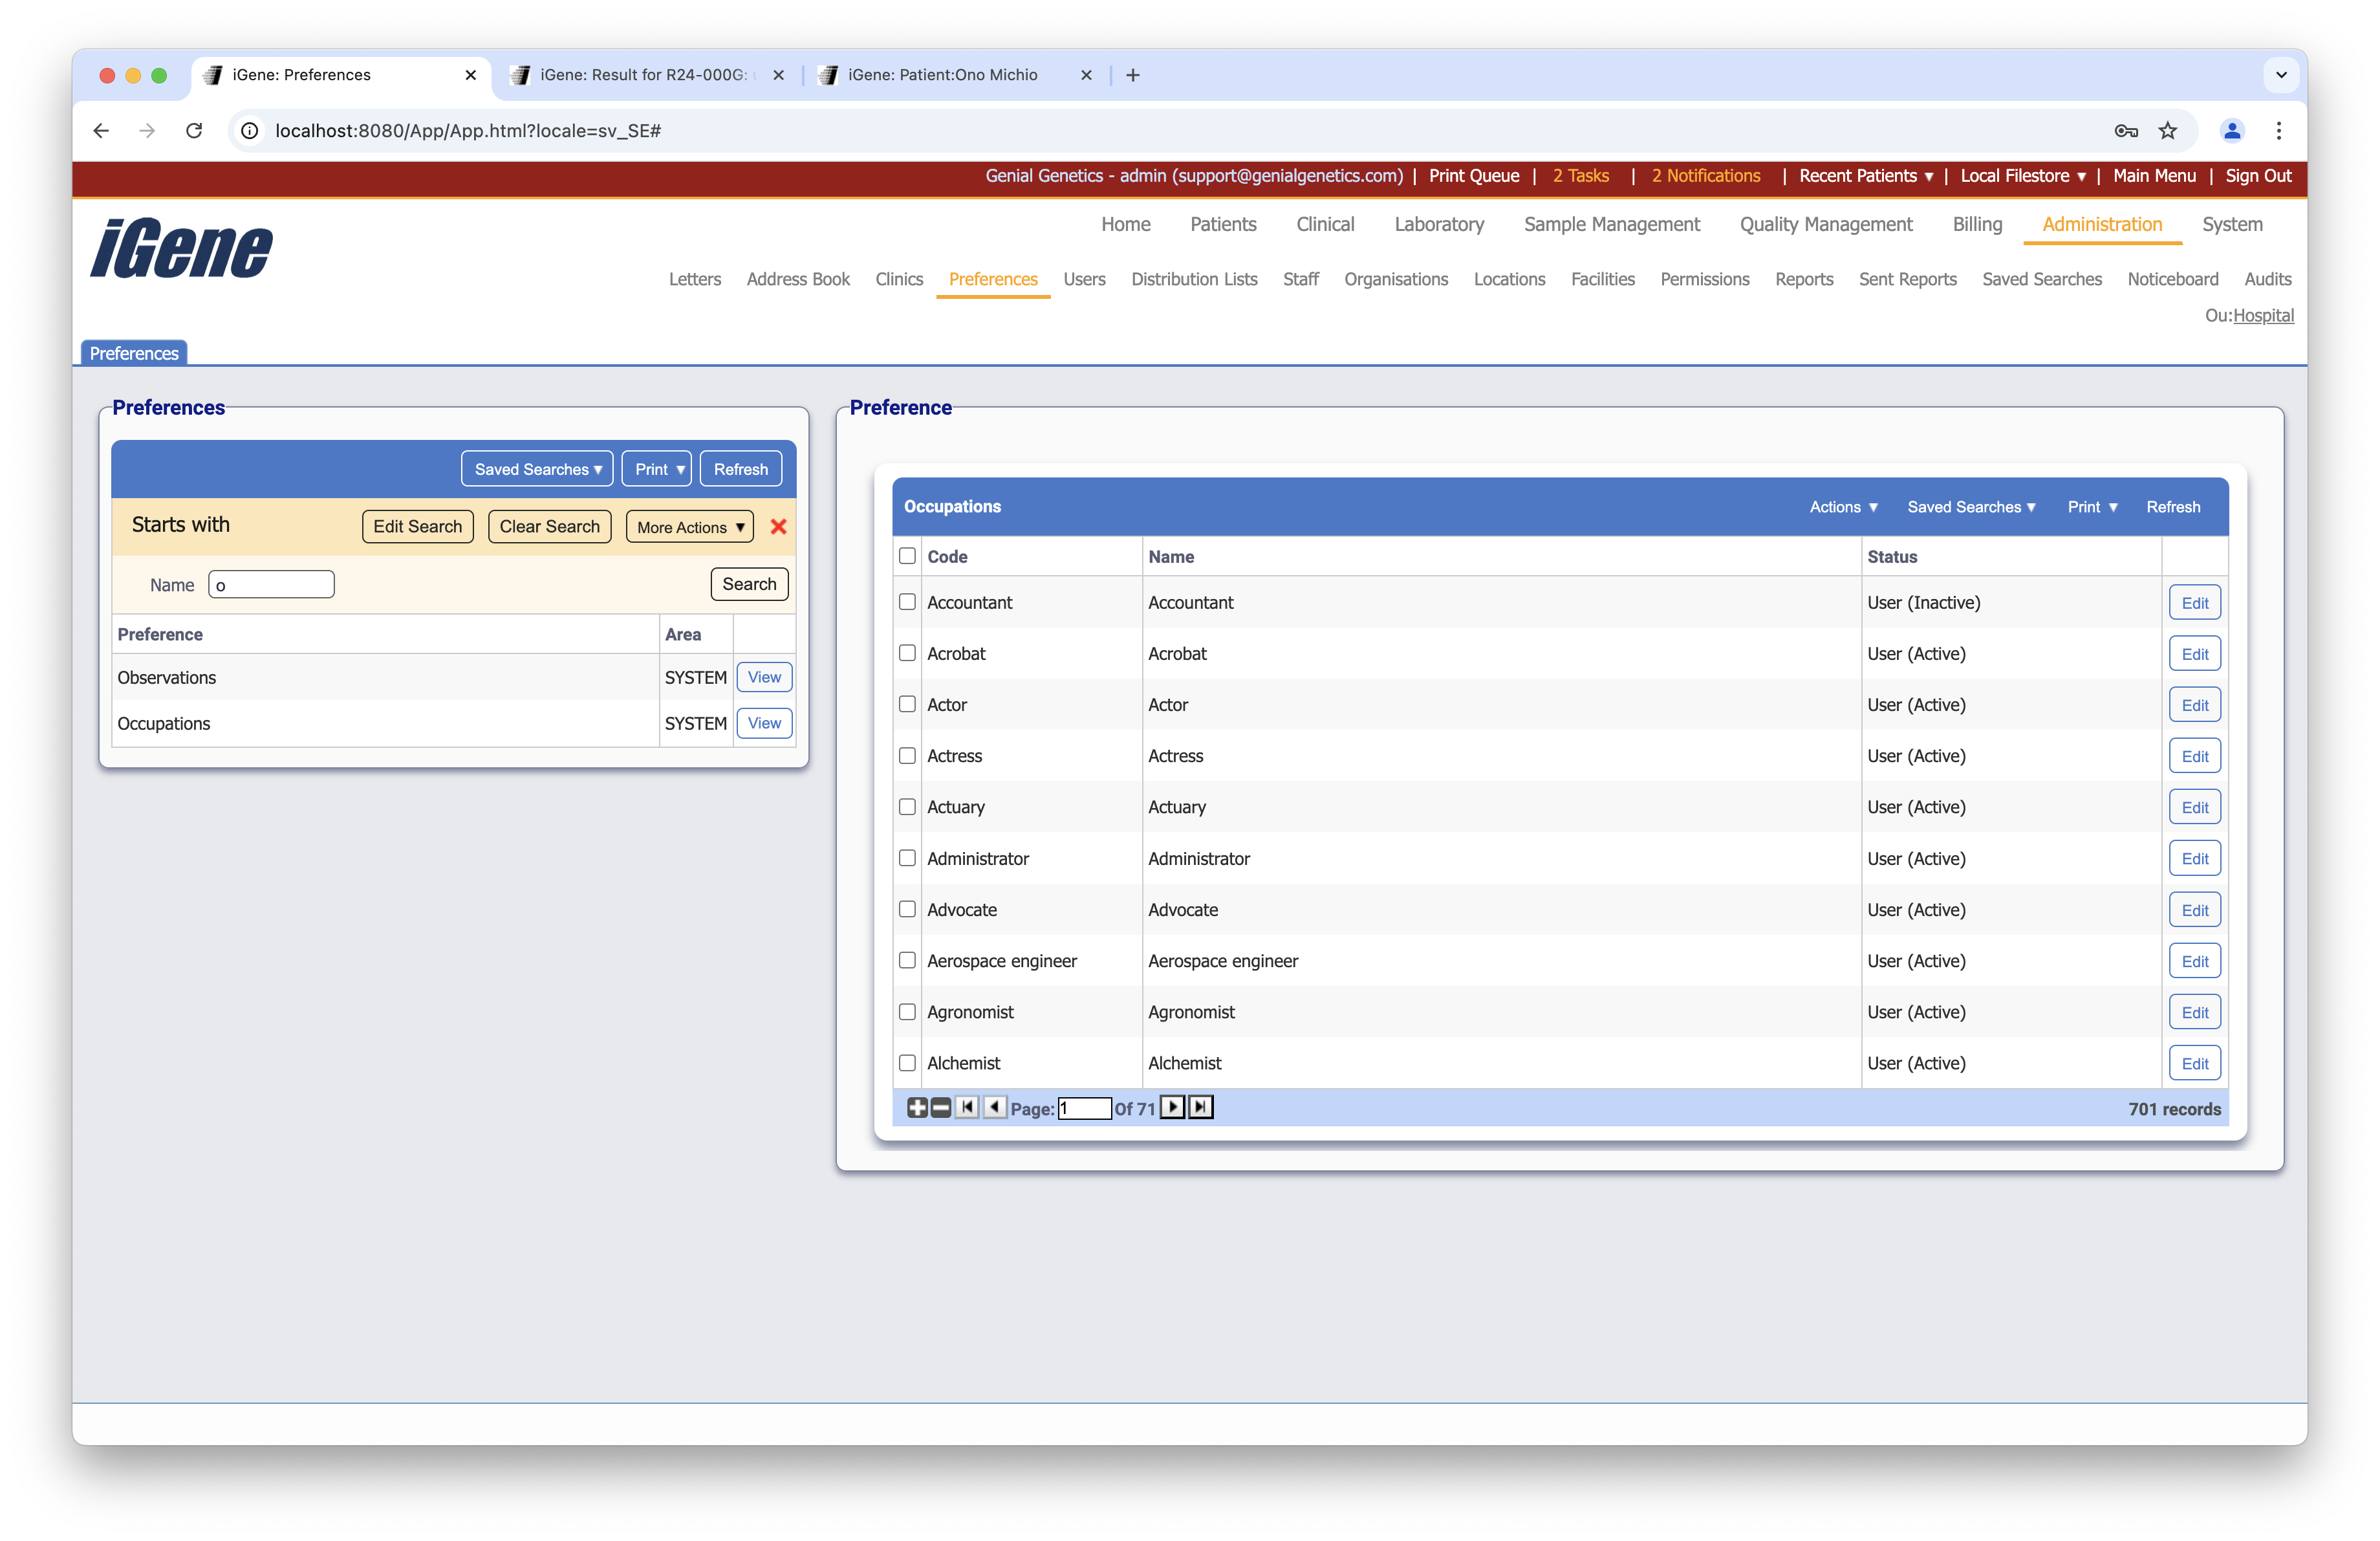Tick the Actuary row checkbox
The image size is (2380, 1541).
(x=907, y=807)
